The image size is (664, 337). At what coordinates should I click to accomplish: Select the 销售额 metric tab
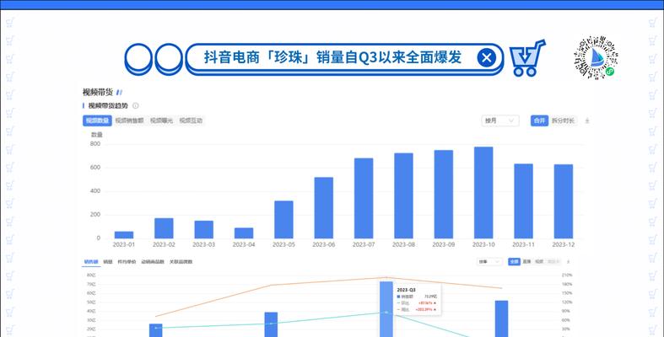coord(91,262)
